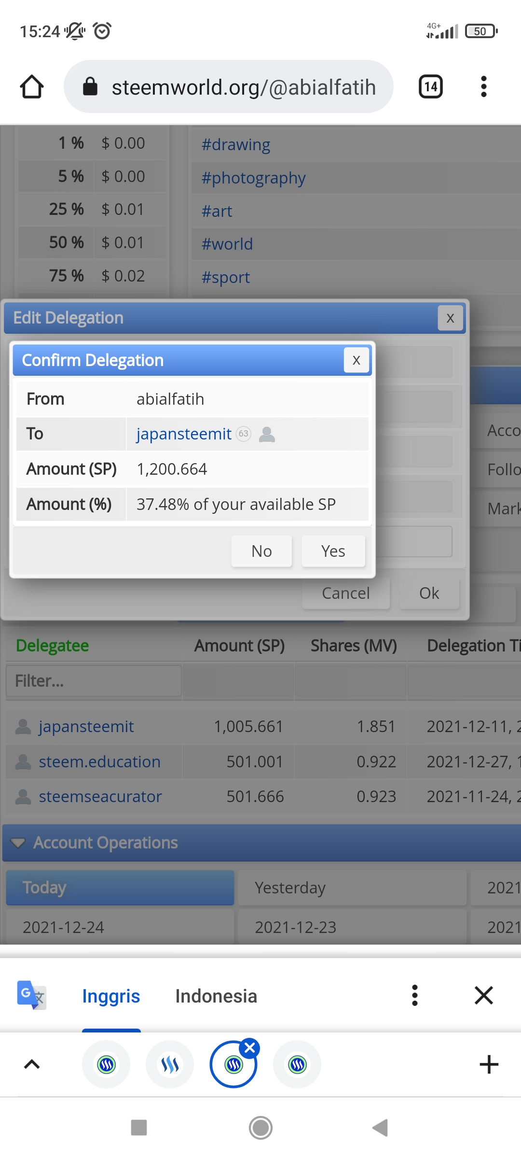Close the translate bar

click(484, 995)
